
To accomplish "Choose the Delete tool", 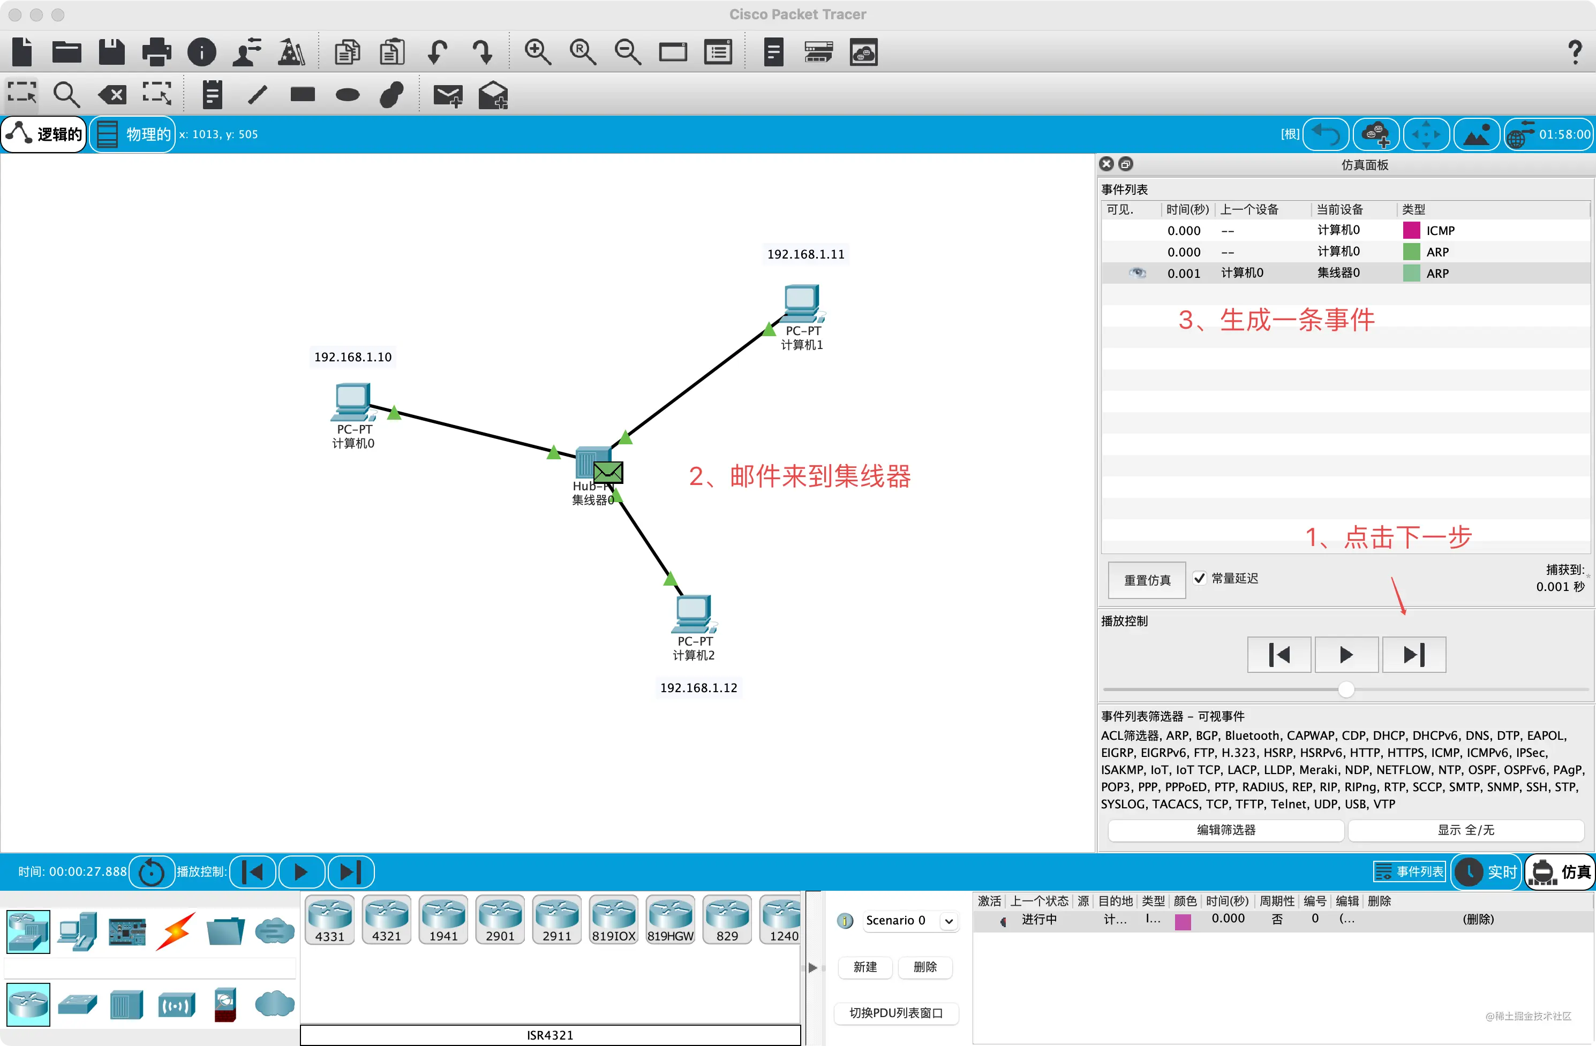I will pos(112,94).
